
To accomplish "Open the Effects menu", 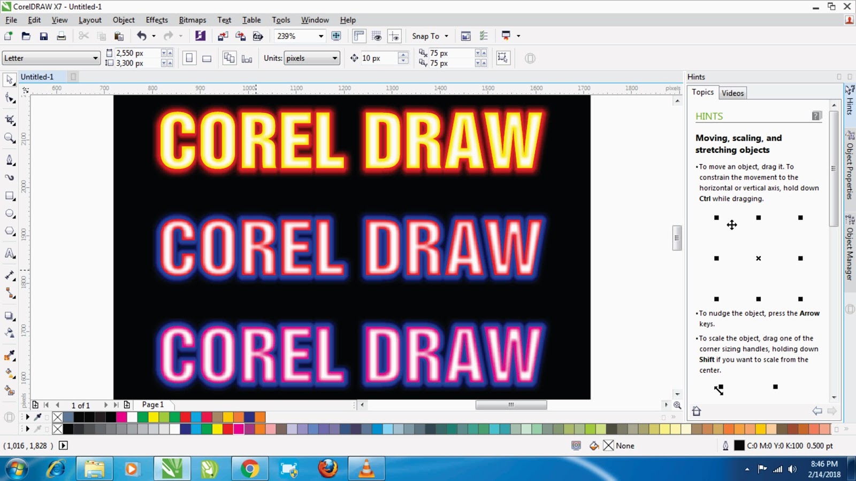I will pyautogui.click(x=157, y=20).
